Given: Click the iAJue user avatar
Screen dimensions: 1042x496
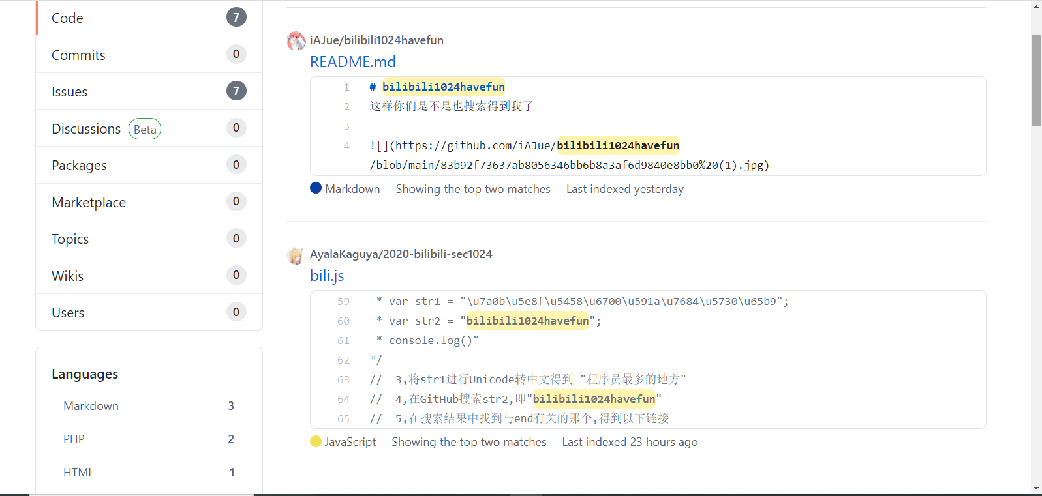Looking at the screenshot, I should point(296,41).
